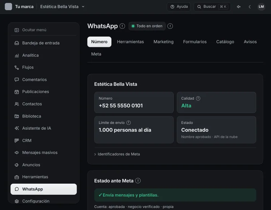Switch to the Catálogo tab

225,42
